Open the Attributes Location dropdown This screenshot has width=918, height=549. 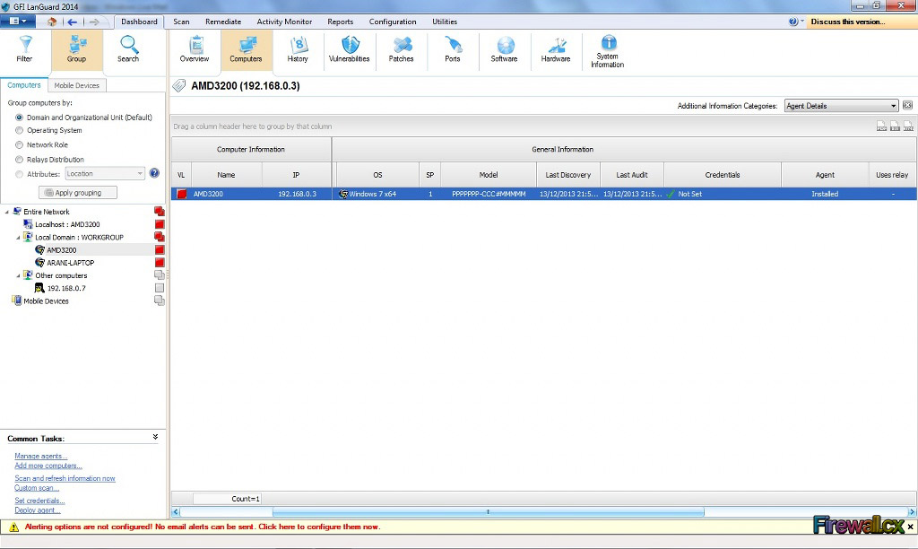[x=105, y=173]
